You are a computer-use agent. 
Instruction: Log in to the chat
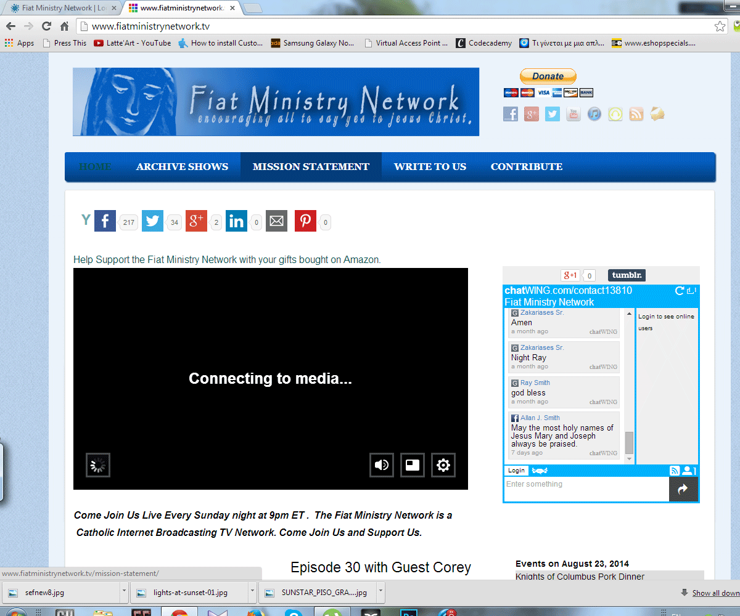click(x=517, y=471)
